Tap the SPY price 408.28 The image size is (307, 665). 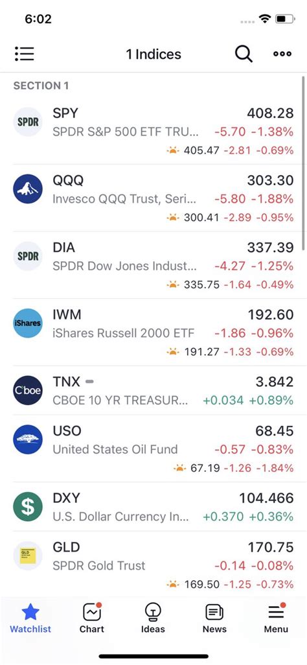pos(270,113)
